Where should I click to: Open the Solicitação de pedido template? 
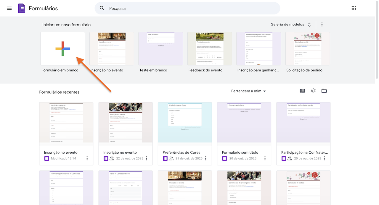click(307, 48)
